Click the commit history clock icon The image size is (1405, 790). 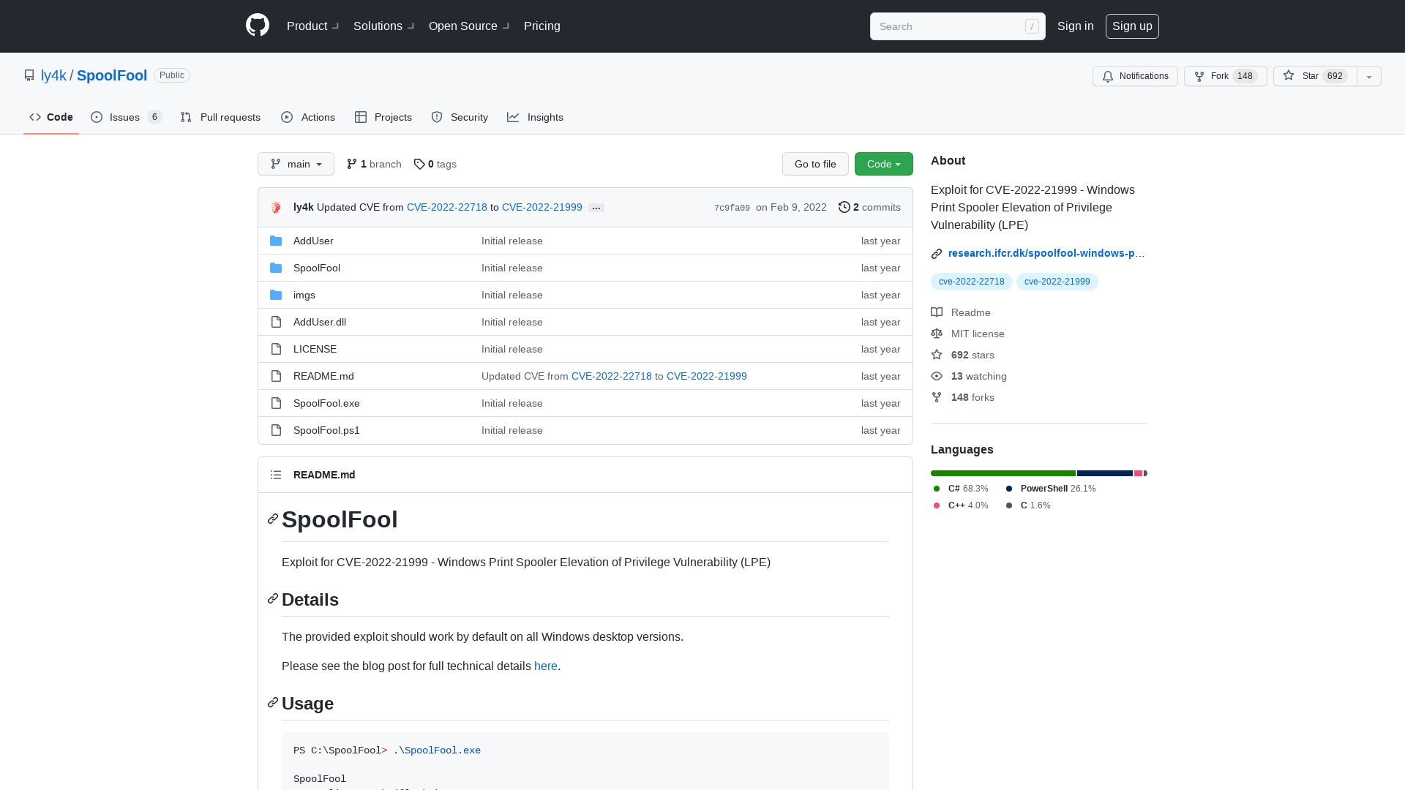(x=844, y=207)
